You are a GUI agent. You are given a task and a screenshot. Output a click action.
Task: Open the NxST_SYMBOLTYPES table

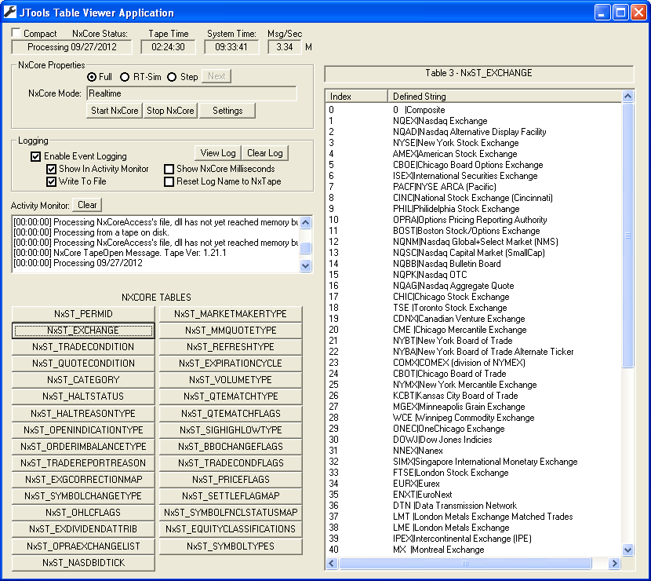point(231,546)
